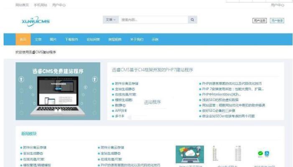
Task: Open 全站生成静态 link in PHP7 panel
Action: 125,89
